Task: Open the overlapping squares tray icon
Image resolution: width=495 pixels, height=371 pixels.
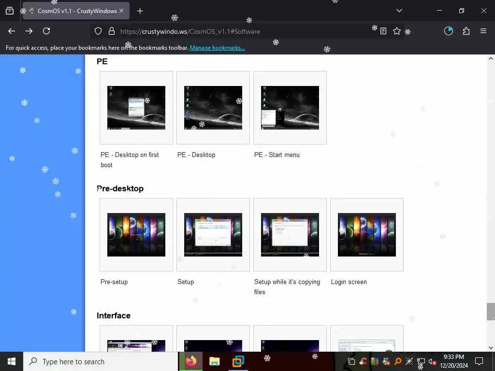Action: (x=351, y=361)
